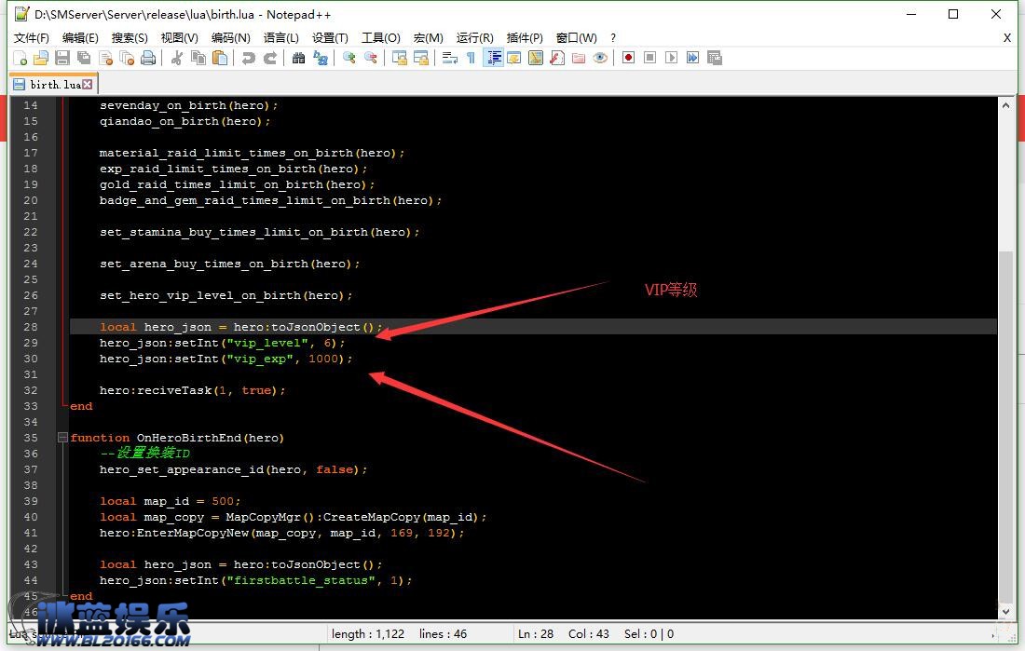The height and width of the screenshot is (651, 1025).
Task: Open the 运行(R) menu
Action: coord(474,38)
